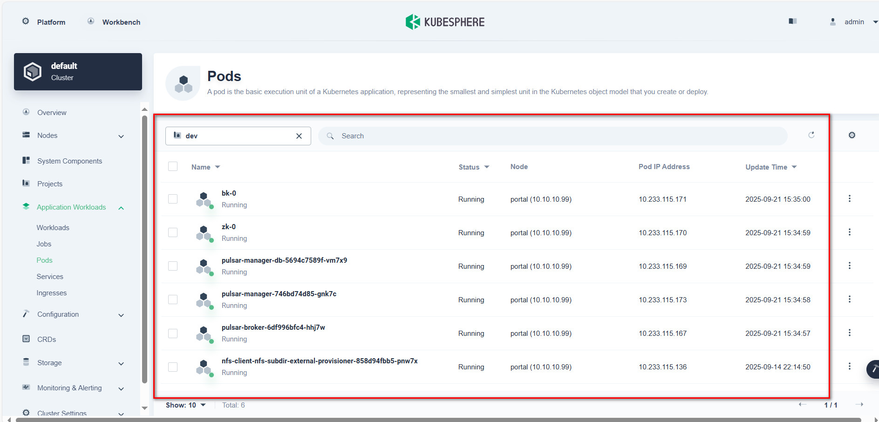Open the Ingresses menu item

coord(51,293)
